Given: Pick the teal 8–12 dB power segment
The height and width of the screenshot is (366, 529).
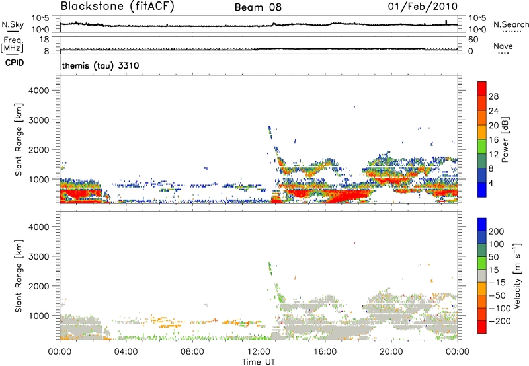Looking at the screenshot, I should click(482, 161).
